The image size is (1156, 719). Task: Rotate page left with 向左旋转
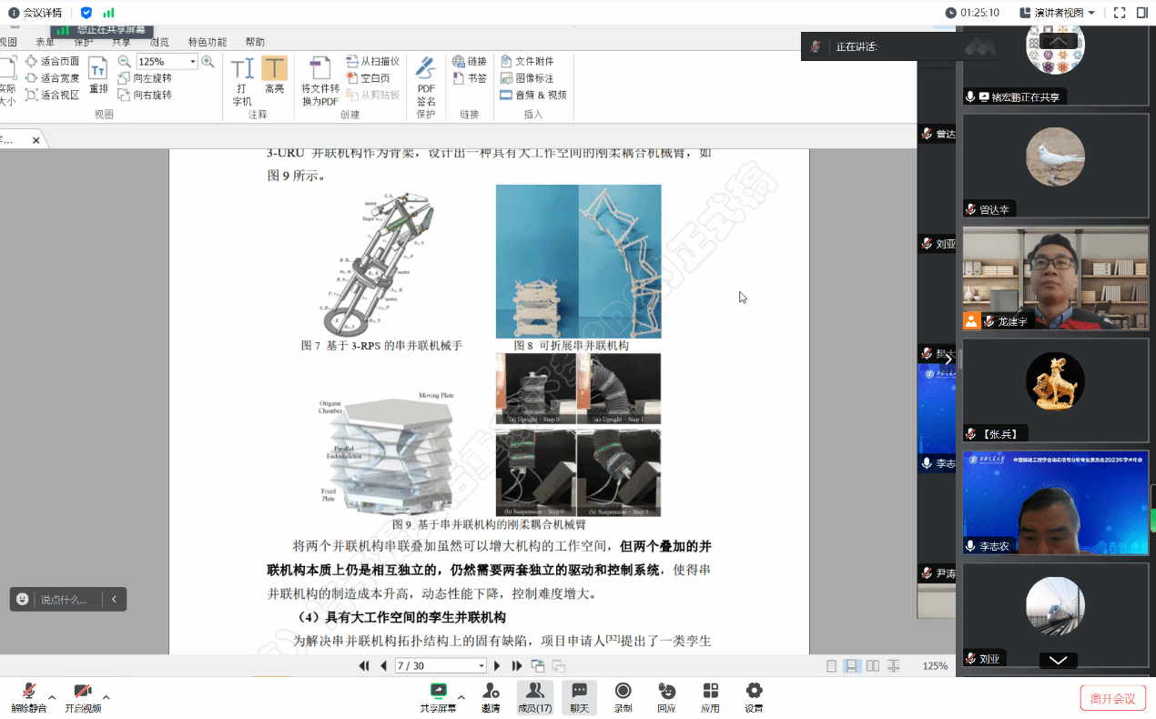[x=145, y=78]
